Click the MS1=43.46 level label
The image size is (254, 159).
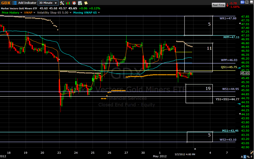[230, 131]
